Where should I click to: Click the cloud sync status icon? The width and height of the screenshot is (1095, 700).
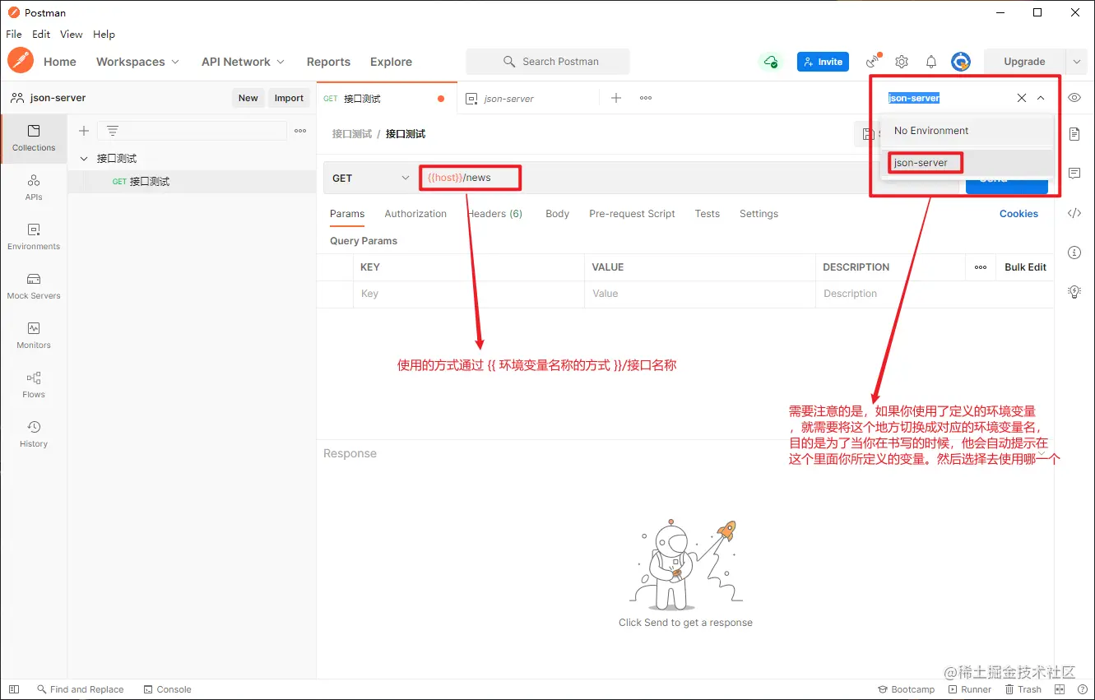point(771,62)
